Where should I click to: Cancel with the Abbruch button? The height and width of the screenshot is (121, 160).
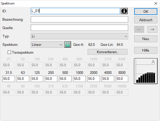[146, 20]
